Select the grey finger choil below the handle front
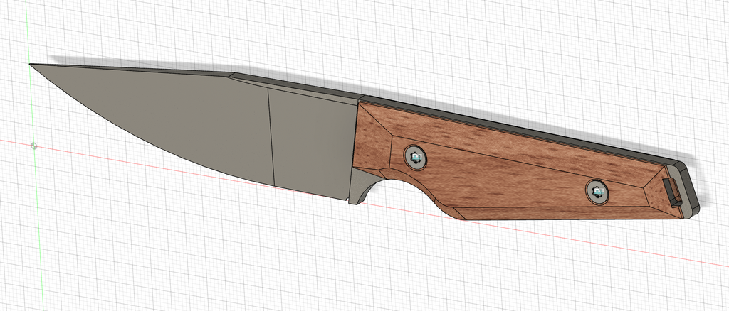 click(x=360, y=186)
